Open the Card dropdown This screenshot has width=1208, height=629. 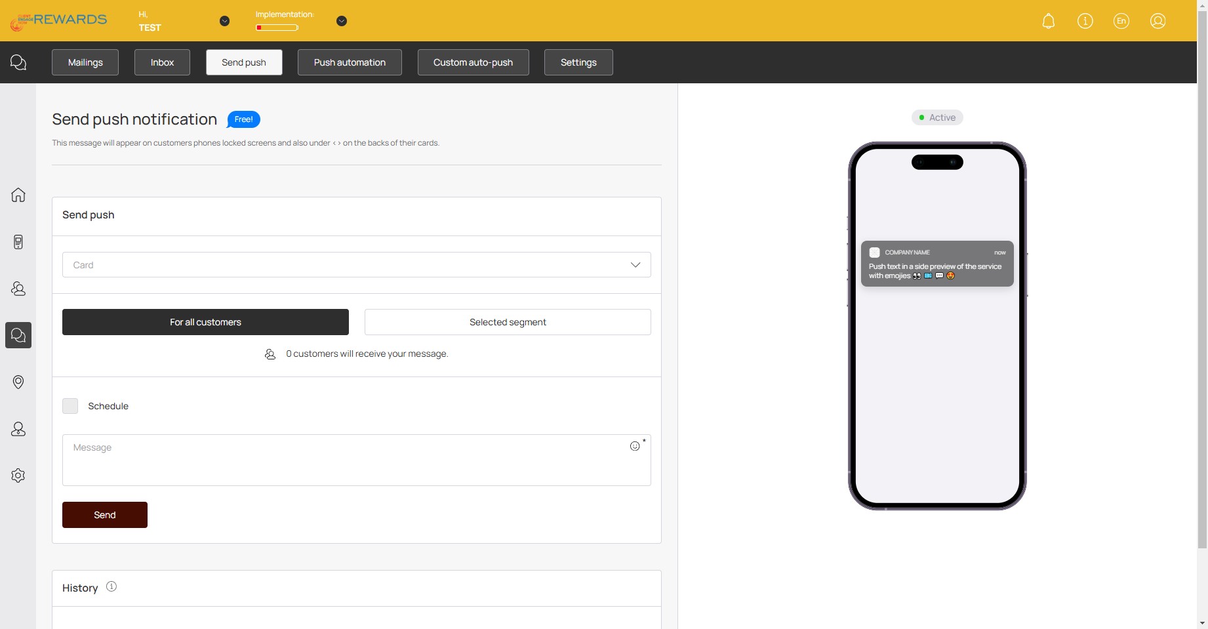pos(357,265)
